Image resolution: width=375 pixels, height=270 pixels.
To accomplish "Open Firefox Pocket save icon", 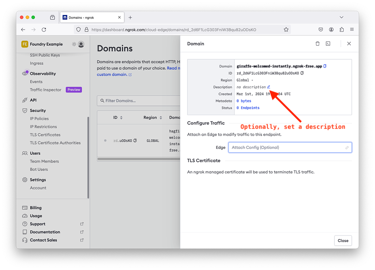I will [x=321, y=30].
